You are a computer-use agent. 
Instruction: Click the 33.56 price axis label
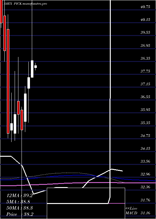[145, 161]
